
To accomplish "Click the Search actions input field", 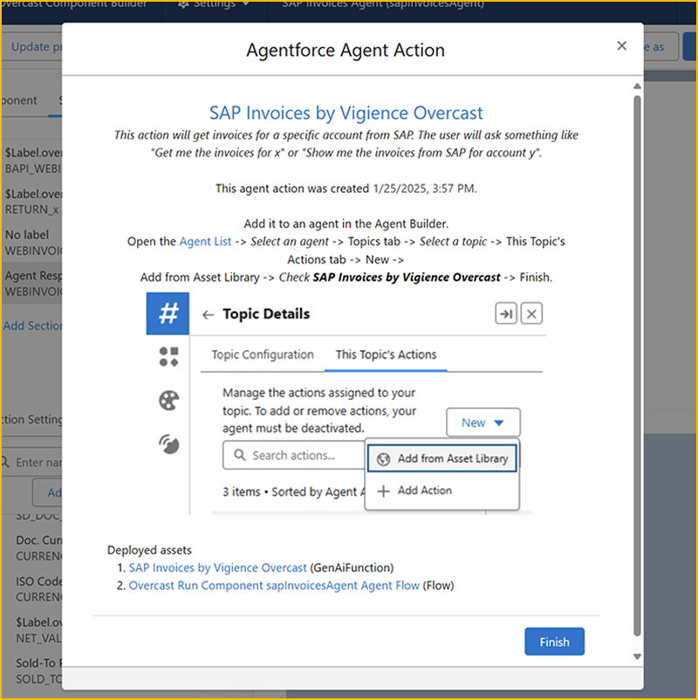I will tap(297, 456).
